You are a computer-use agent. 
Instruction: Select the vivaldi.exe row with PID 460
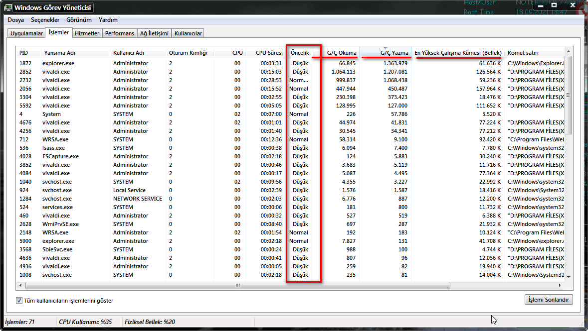(x=290, y=216)
